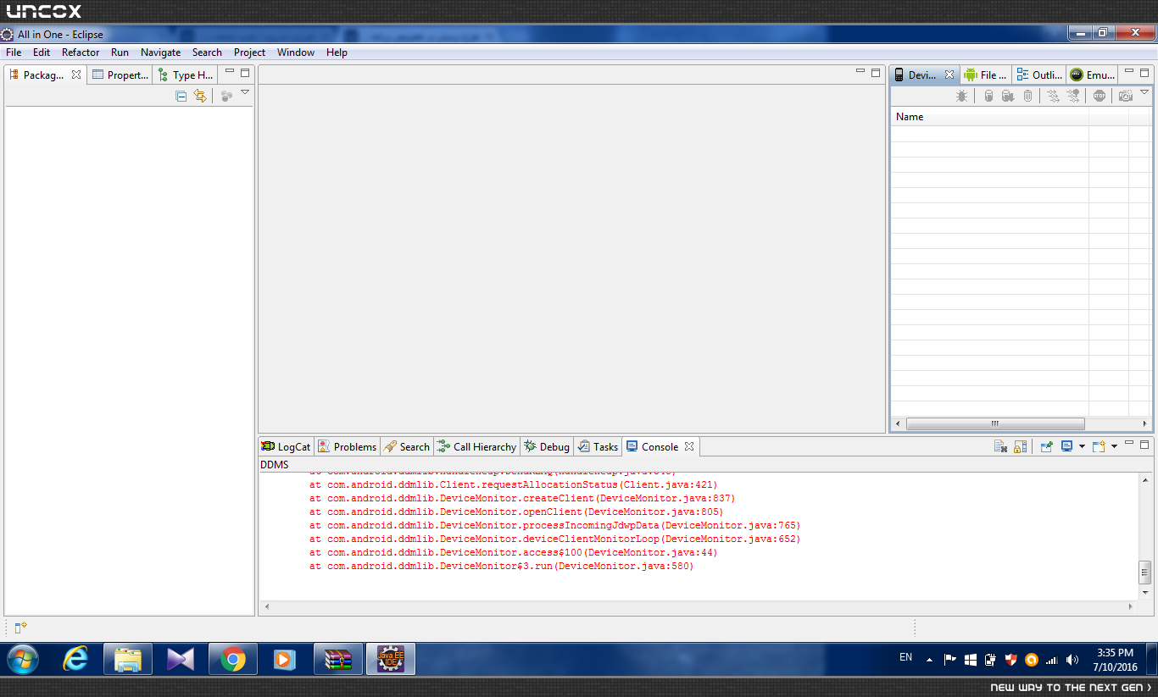Click the Name column header in Devices
Image resolution: width=1158 pixels, height=697 pixels.
tap(989, 117)
